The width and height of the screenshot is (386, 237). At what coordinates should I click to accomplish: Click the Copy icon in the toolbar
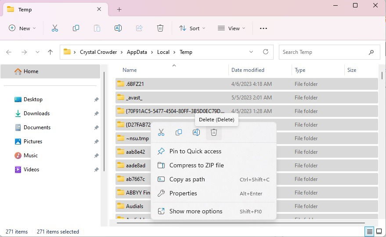pos(76,28)
